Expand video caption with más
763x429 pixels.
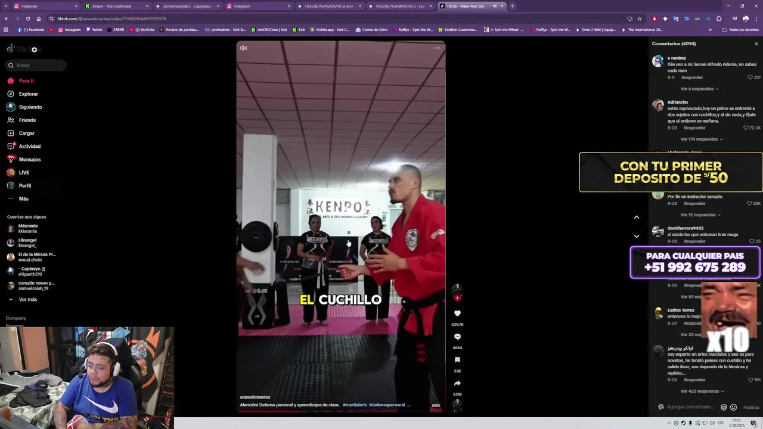click(x=436, y=405)
